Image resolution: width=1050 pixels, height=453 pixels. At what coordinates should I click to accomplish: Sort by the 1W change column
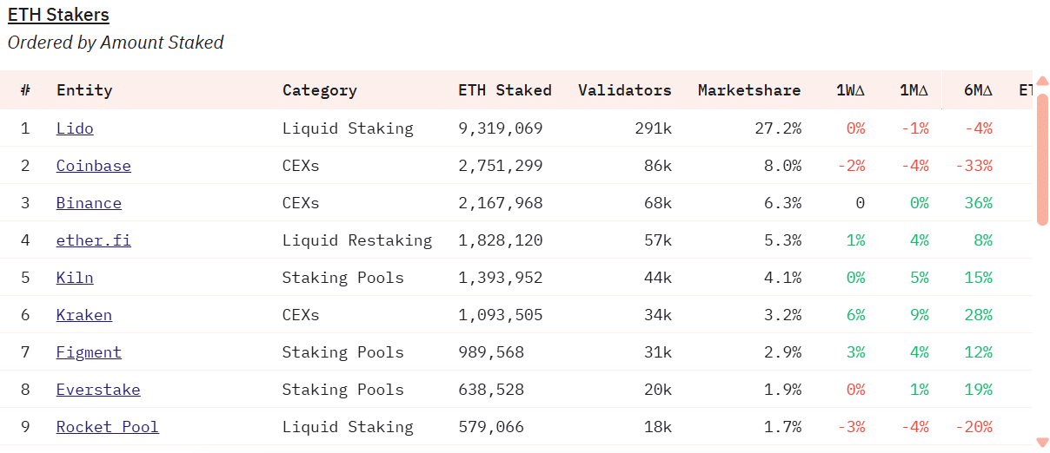850,90
